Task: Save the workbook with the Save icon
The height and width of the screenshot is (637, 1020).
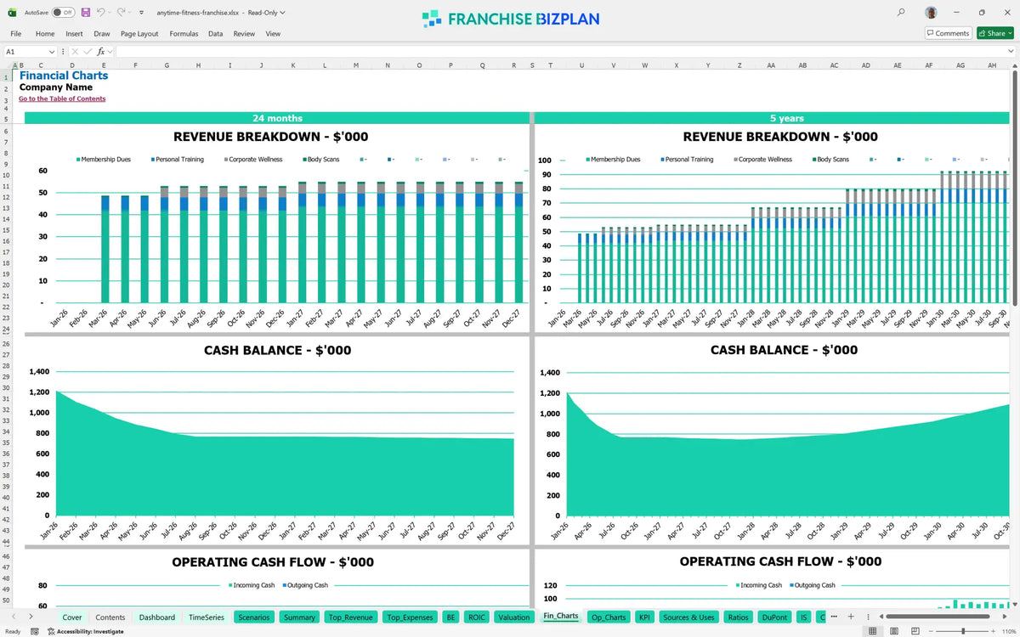Action: (x=86, y=13)
